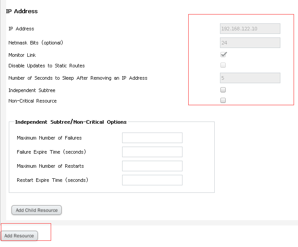
Task: Toggle the Monitor Link checkbox
Action: tap(223, 55)
